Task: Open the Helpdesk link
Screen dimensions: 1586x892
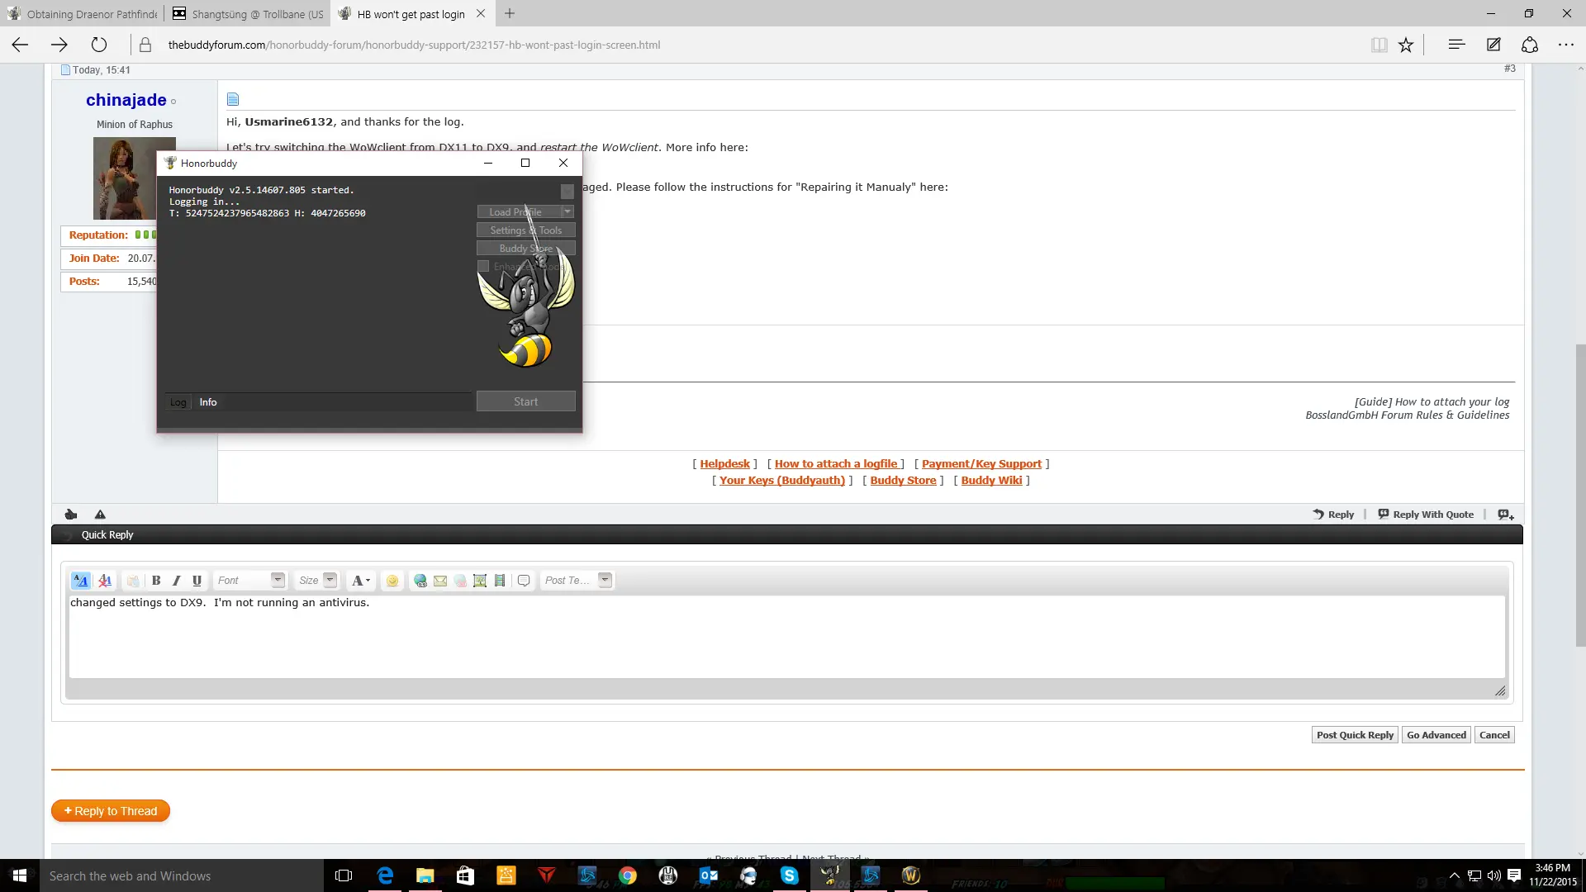Action: 724,464
